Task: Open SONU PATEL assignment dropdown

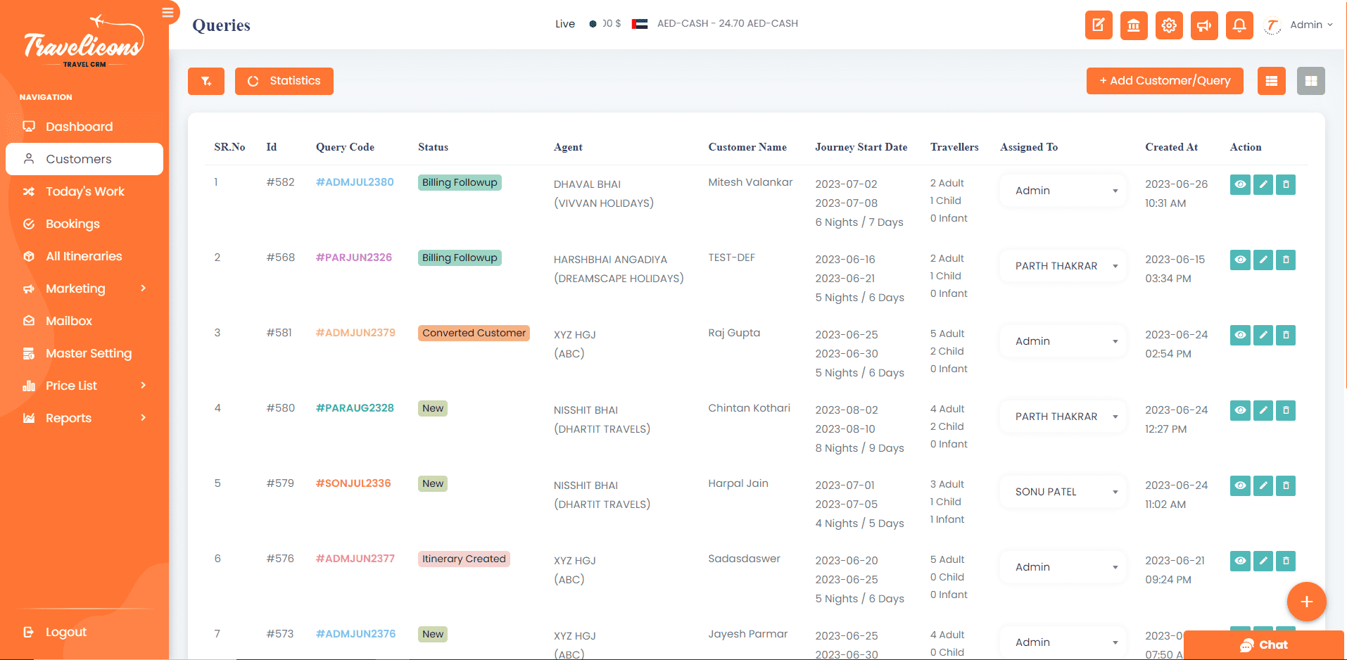Action: coord(1063,492)
